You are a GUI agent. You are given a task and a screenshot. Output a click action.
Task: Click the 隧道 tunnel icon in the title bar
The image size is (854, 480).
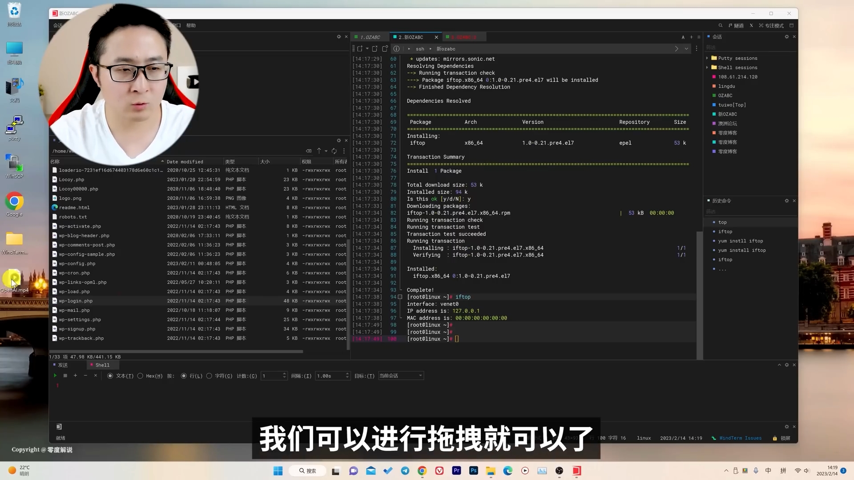click(737, 25)
